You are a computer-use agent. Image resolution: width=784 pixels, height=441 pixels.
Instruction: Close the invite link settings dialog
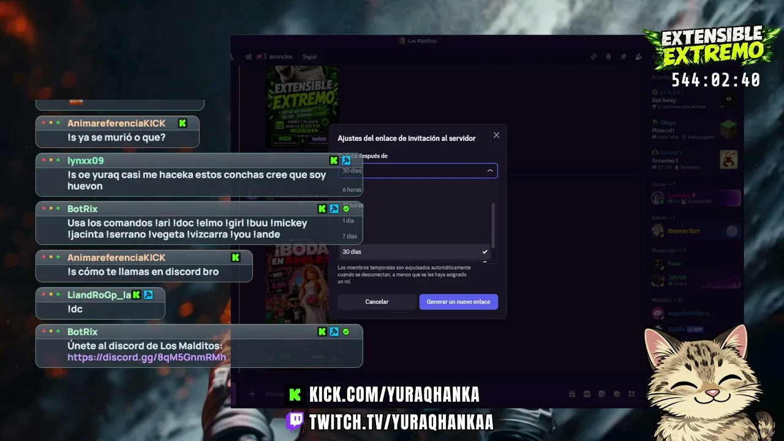496,135
